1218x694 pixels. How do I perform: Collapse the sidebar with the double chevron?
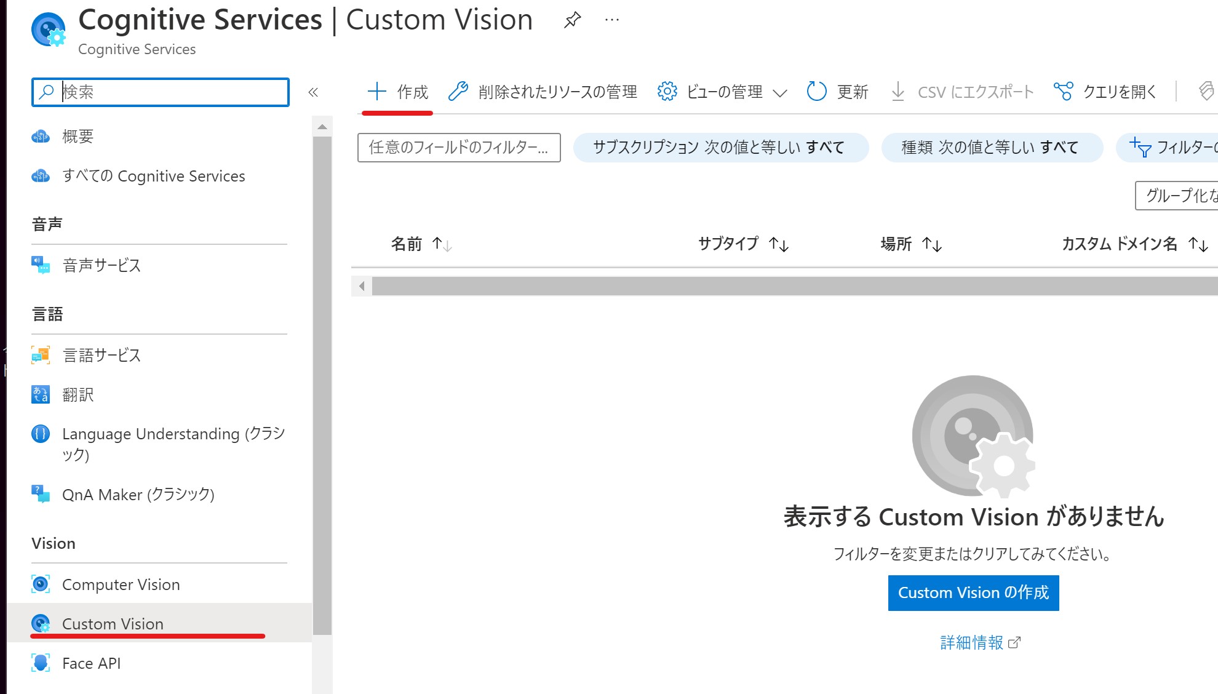313,92
